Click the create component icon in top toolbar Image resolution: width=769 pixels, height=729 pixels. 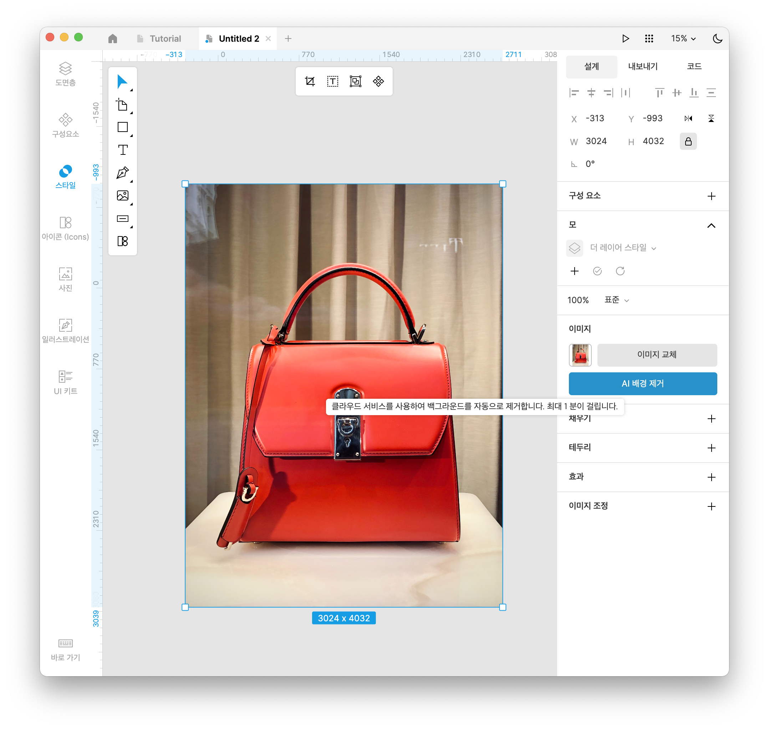pos(378,81)
